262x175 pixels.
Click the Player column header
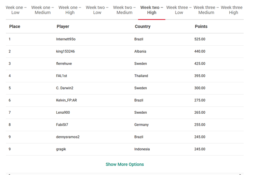pyautogui.click(x=63, y=27)
